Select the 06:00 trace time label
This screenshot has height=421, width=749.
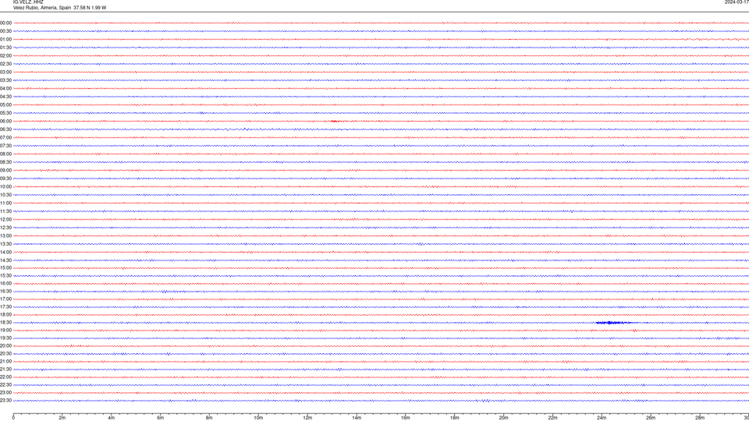pos(5,122)
